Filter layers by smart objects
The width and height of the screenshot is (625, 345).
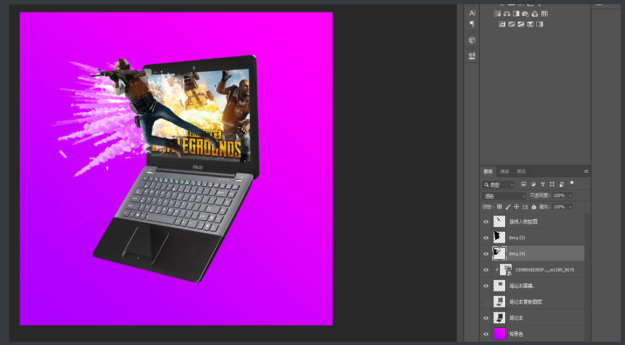[x=561, y=184]
